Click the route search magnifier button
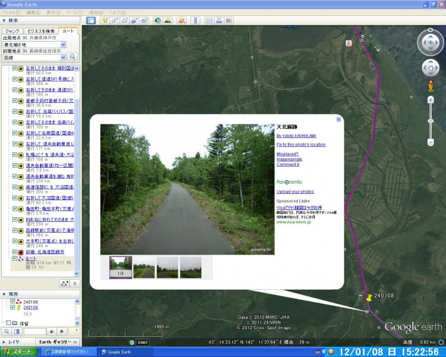The height and width of the screenshot is (357, 446). click(x=73, y=57)
